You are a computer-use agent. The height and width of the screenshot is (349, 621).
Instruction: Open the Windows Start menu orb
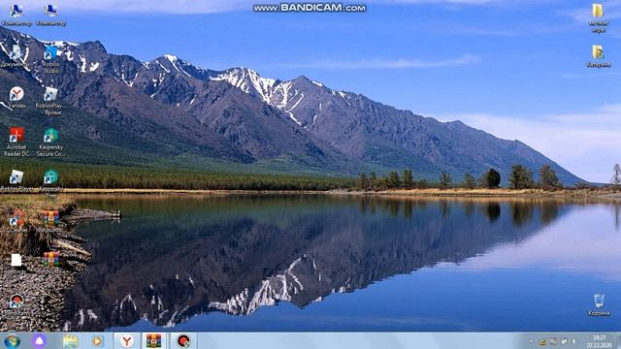(x=12, y=341)
